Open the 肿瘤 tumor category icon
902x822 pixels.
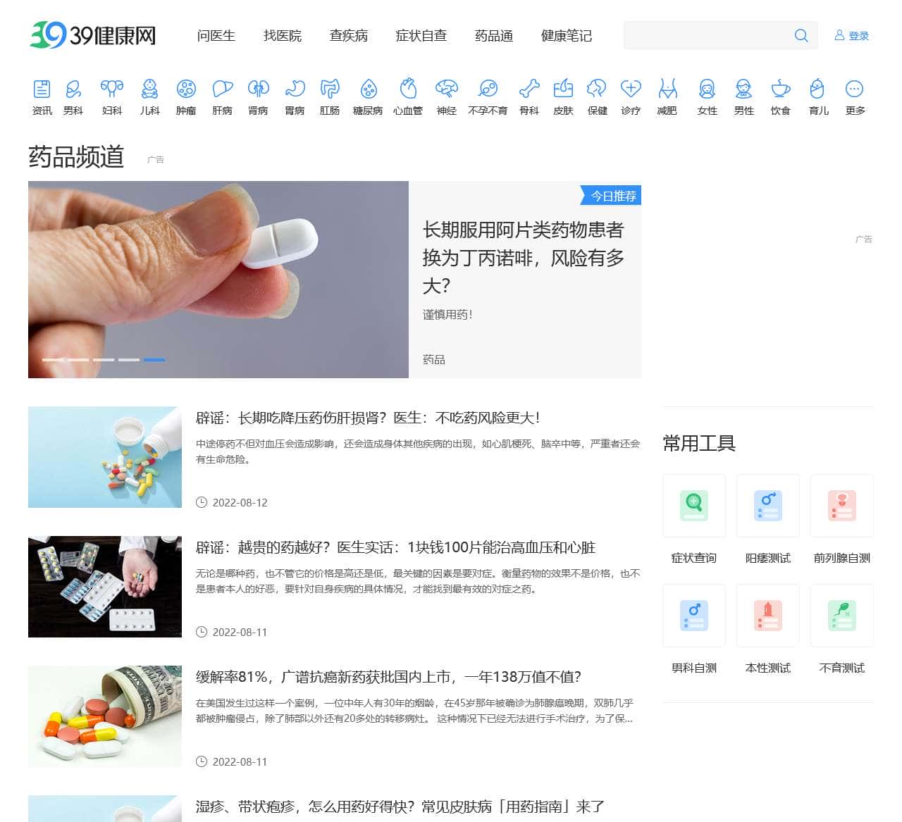point(186,89)
